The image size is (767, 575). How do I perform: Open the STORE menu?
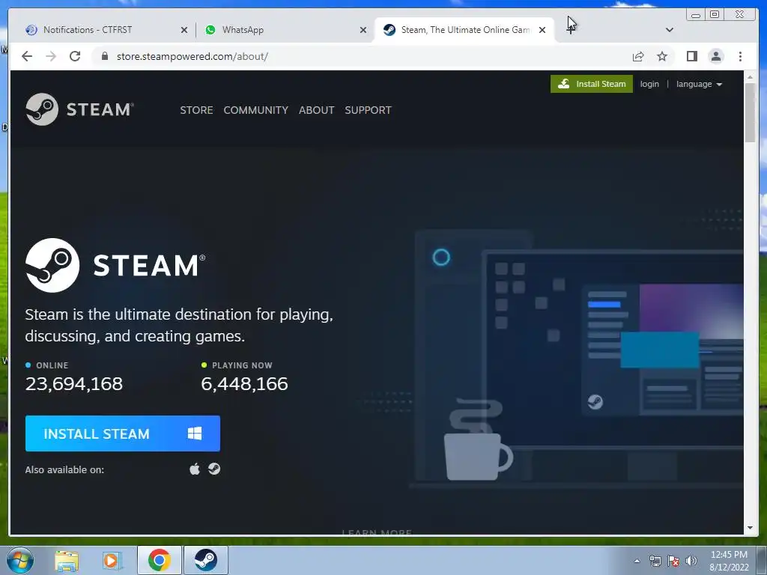[197, 110]
